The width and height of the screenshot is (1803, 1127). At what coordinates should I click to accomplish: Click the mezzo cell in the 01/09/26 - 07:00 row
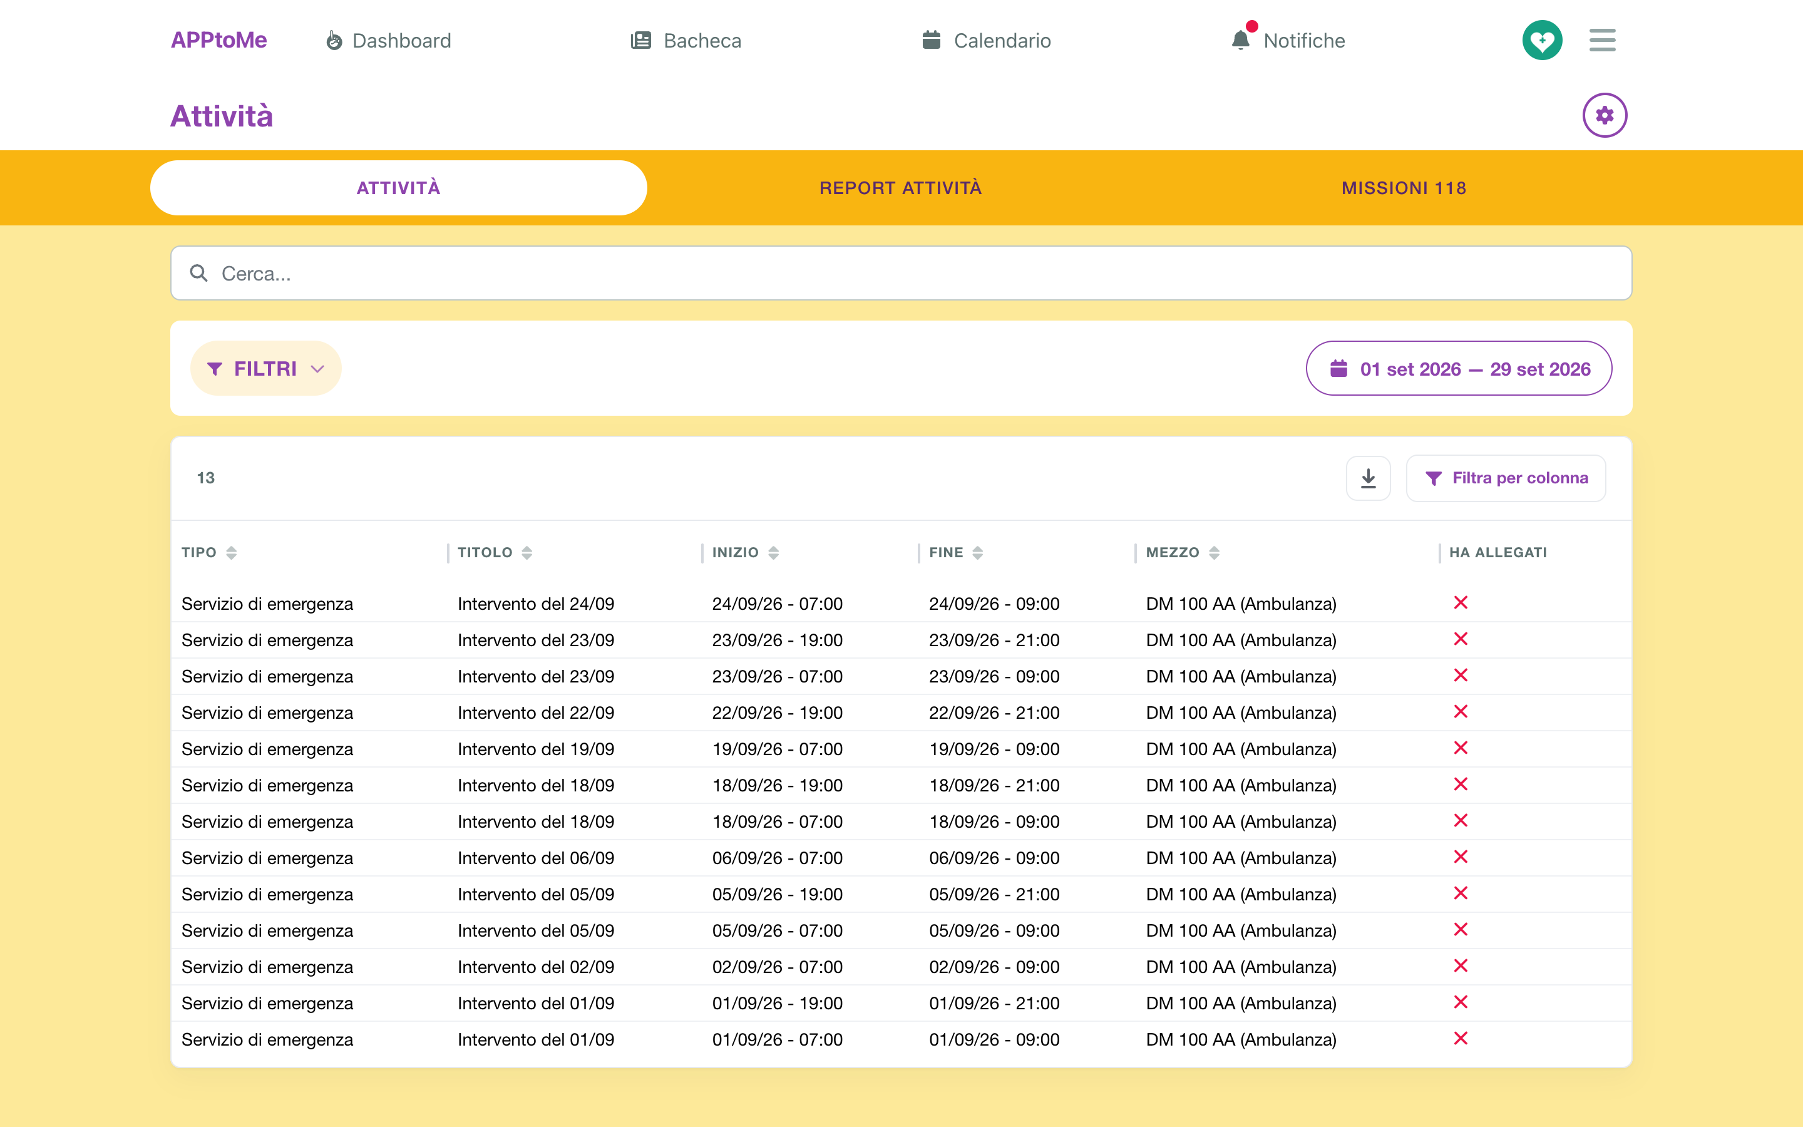(x=1240, y=1039)
